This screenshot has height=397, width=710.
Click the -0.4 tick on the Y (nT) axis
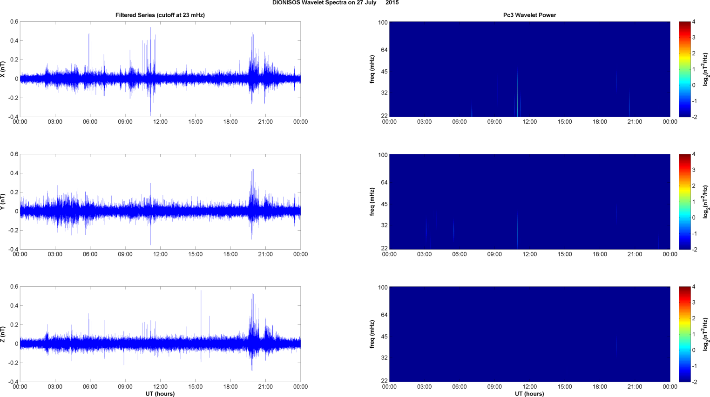13,250
